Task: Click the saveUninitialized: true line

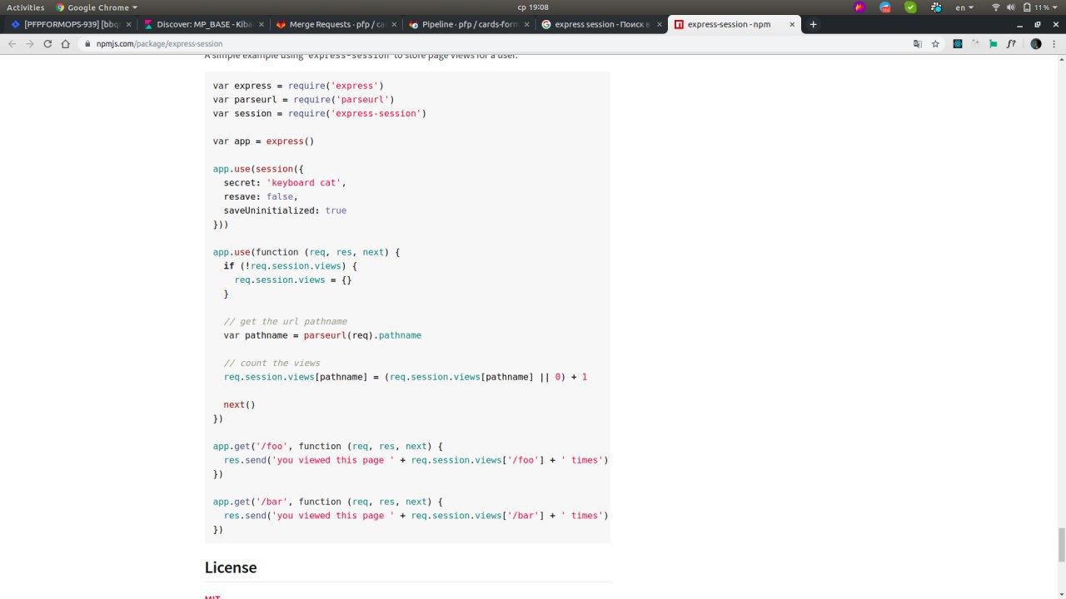Action: click(x=285, y=210)
